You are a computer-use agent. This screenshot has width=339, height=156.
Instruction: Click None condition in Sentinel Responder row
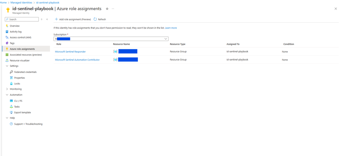pos(285,52)
